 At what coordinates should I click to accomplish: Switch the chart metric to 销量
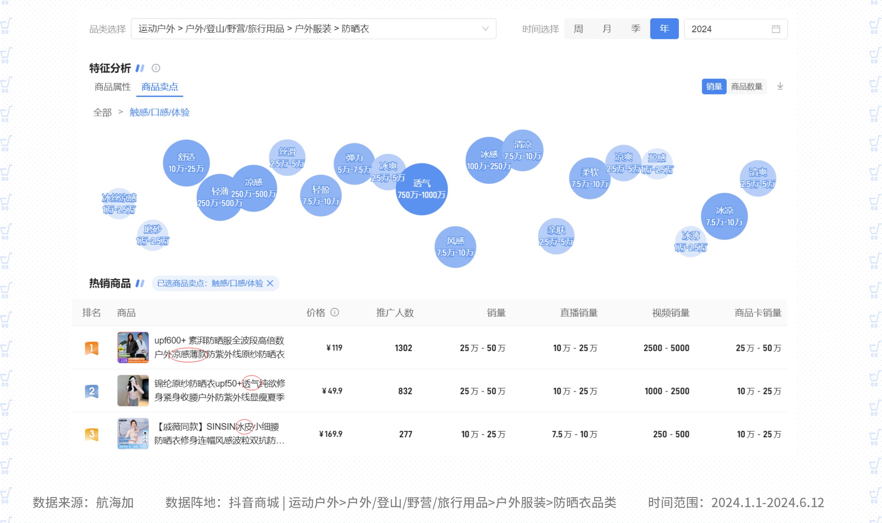(714, 86)
